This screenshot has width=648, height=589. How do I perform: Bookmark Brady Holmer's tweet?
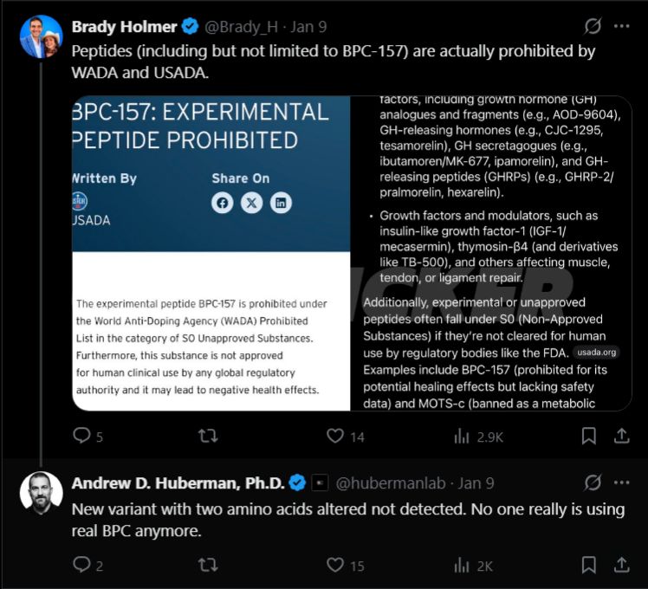pos(588,437)
